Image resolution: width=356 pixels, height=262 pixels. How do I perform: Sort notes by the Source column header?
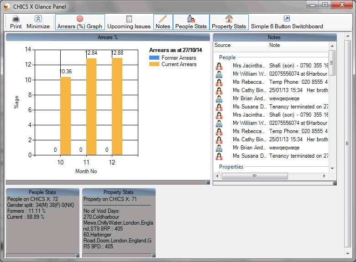coord(240,46)
